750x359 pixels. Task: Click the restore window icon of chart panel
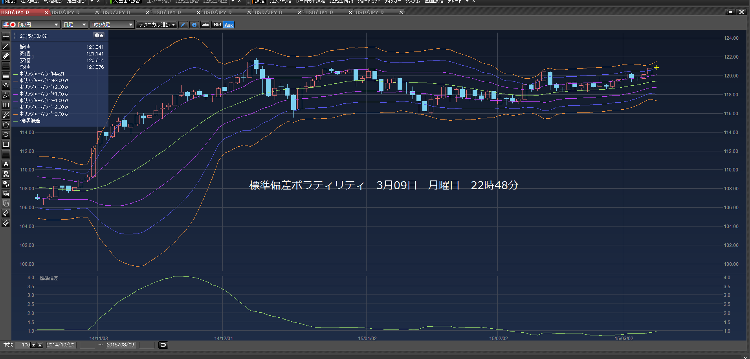click(x=730, y=12)
